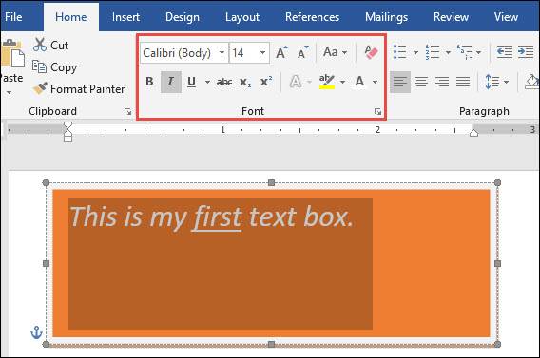
Task: Justify the text
Action: (x=463, y=82)
